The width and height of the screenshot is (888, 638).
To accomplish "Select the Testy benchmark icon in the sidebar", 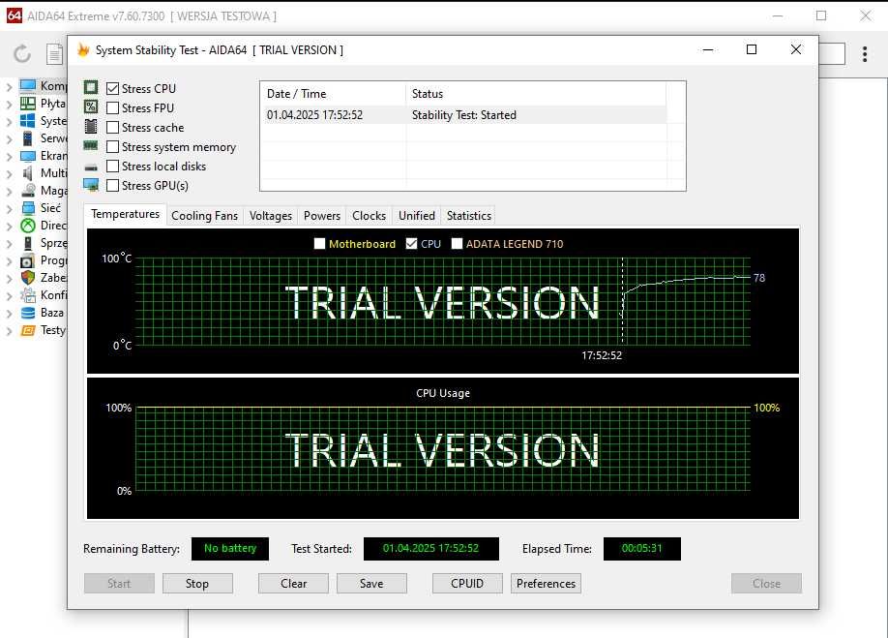I will tap(28, 330).
